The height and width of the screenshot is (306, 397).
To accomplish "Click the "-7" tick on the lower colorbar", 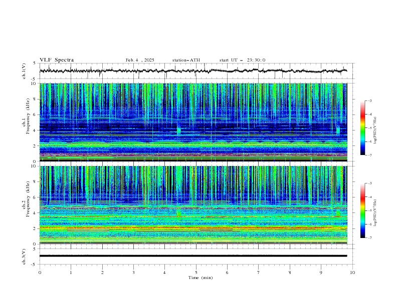I will coord(370,238).
